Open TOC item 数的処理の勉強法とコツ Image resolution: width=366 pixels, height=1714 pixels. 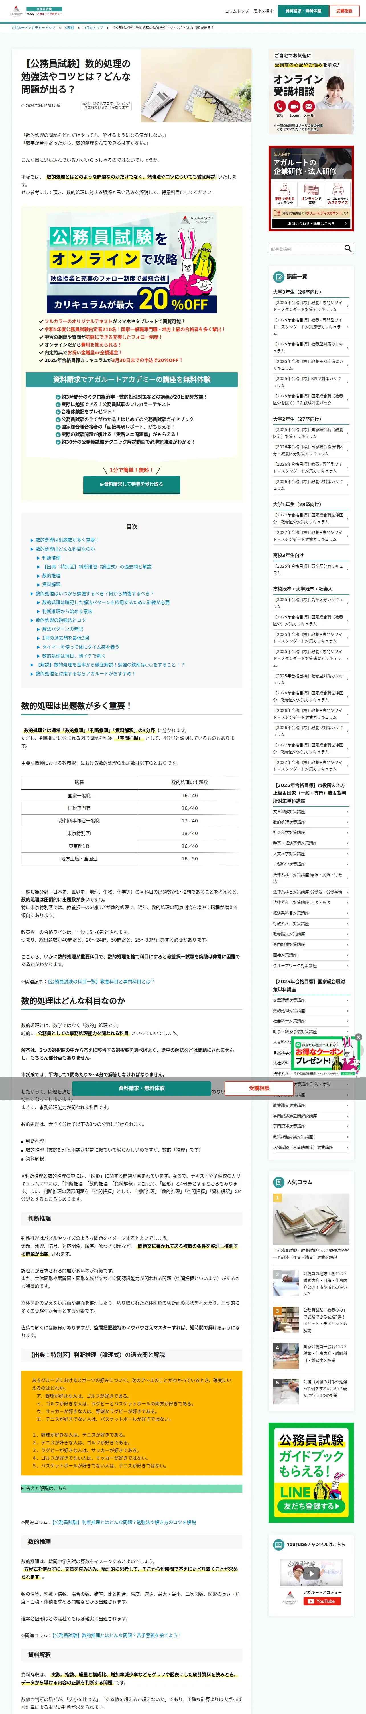click(x=60, y=620)
